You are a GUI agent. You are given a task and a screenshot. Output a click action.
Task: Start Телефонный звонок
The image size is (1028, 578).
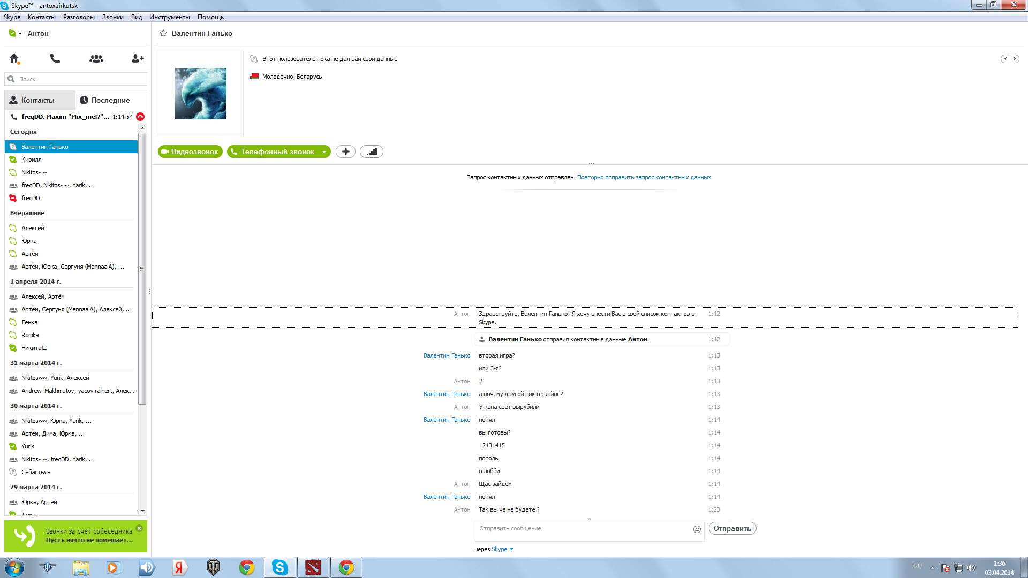point(273,151)
